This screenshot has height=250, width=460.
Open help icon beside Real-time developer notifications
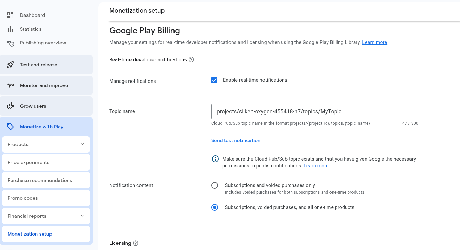pos(191,59)
